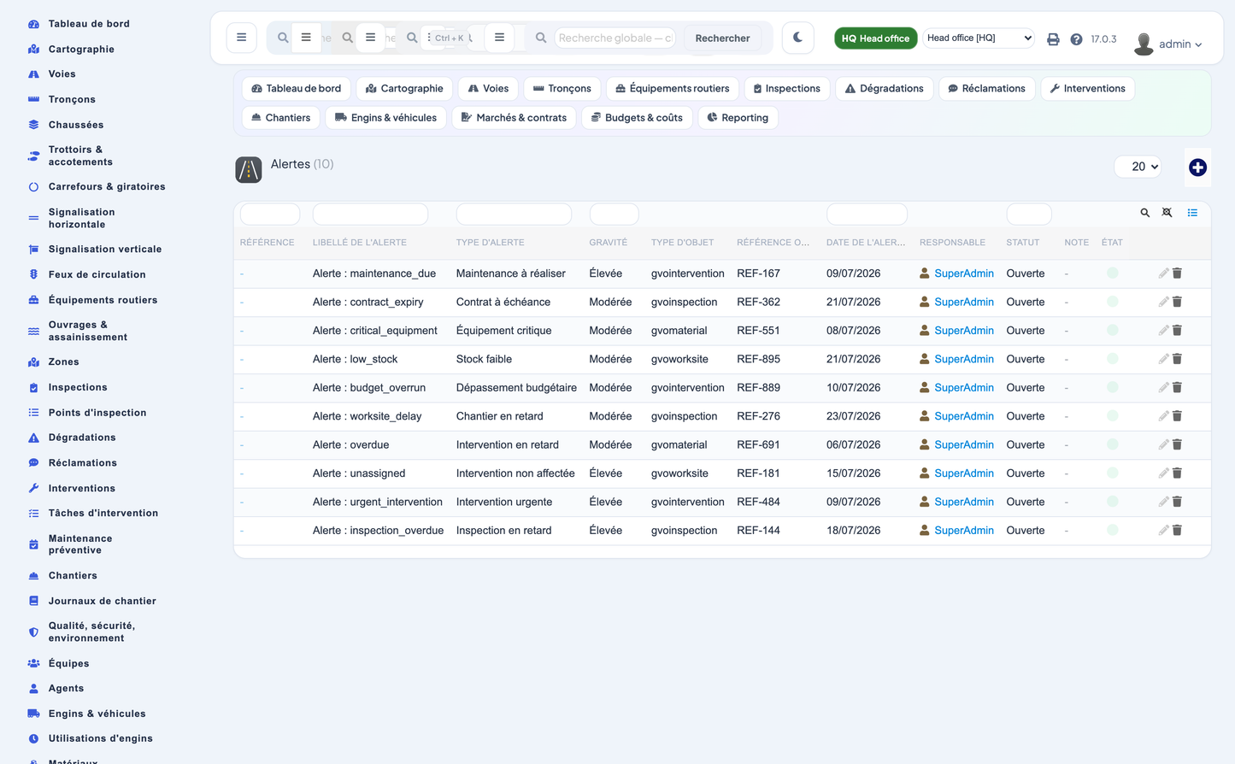This screenshot has width=1235, height=764.
Task: Edit the low_stock alert with the pencil icon
Action: [x=1163, y=359]
